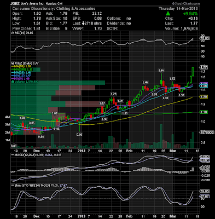The width and height of the screenshot is (215, 219).
Task: Click the 0.90 low label near 2013
Action: pos(79,135)
